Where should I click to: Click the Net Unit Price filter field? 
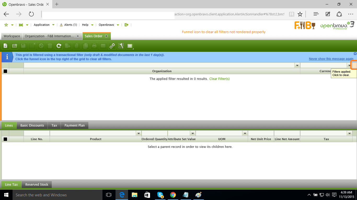point(261,133)
